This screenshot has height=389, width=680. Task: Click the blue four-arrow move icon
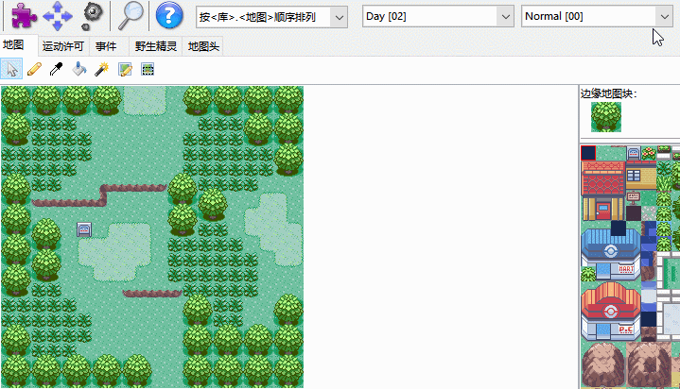(x=58, y=16)
